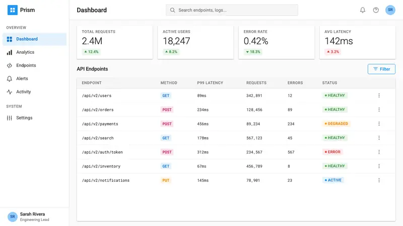Image resolution: width=403 pixels, height=226 pixels.
Task: Open row menu for /api/v2/search
Action: coord(379,138)
